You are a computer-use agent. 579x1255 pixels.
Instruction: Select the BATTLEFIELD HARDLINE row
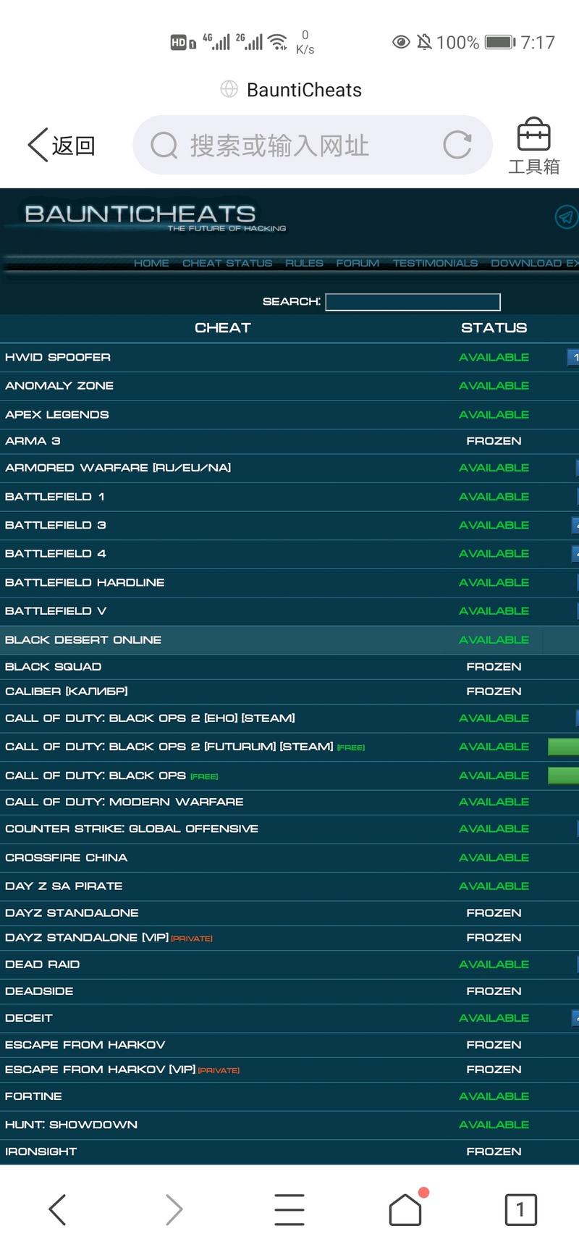[289, 582]
